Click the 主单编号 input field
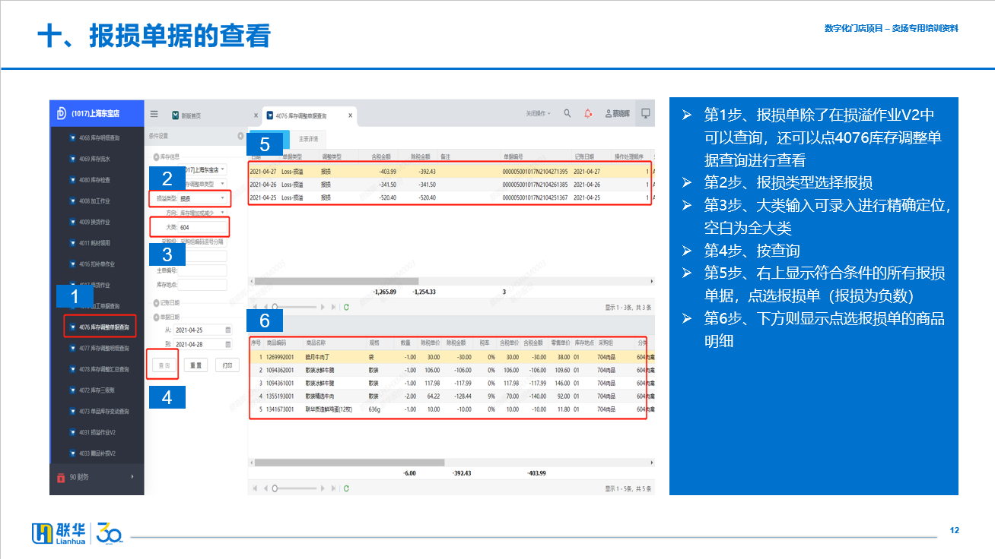Screen dimensions: 995x559 pyautogui.click(x=202, y=270)
